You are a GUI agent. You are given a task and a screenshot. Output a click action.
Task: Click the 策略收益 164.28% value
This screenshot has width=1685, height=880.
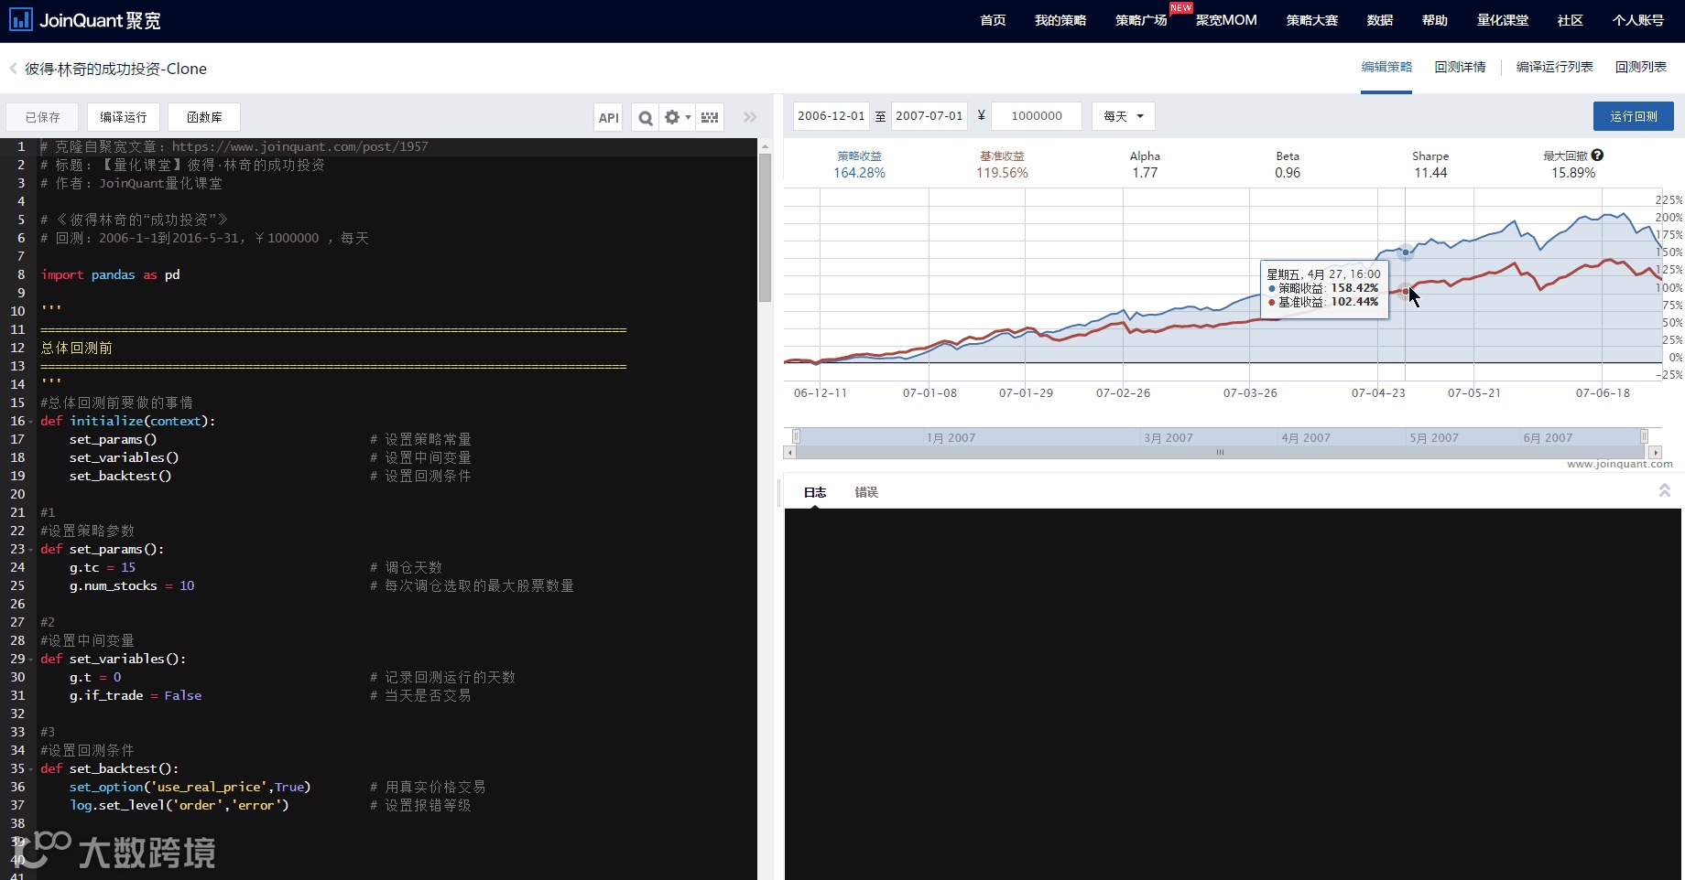tap(859, 173)
